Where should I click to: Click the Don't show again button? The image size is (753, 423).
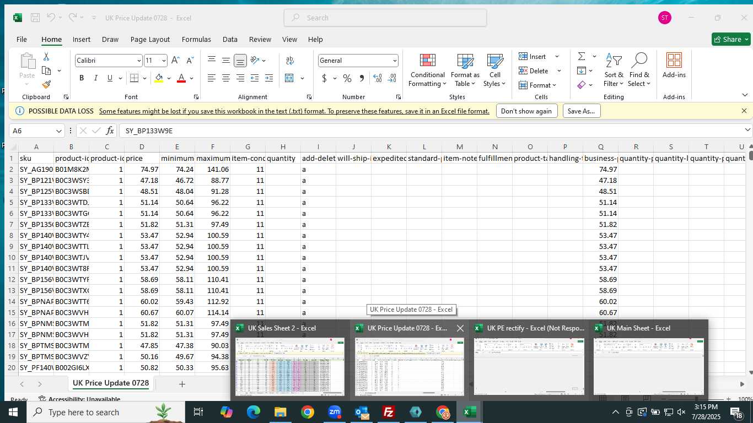[527, 111]
